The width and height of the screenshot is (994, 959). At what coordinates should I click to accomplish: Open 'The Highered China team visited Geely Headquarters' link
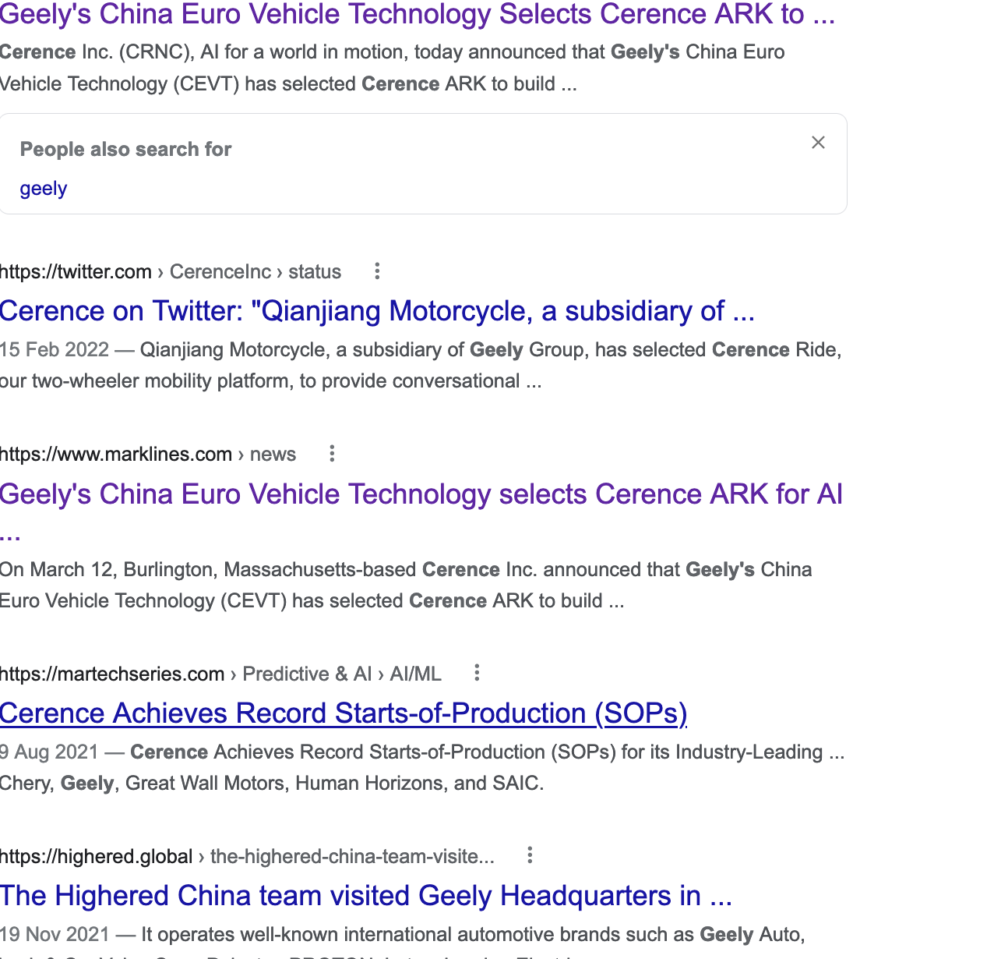tap(366, 896)
